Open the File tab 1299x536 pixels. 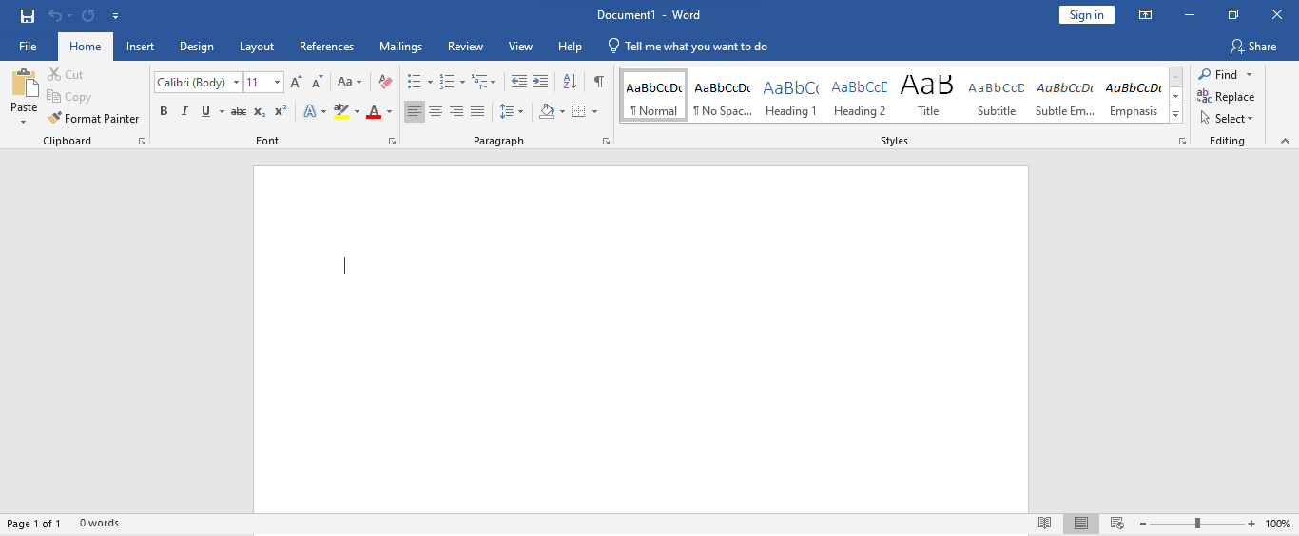(28, 47)
